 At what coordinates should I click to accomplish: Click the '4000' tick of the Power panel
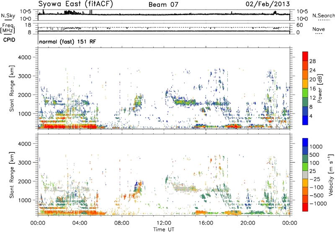(25, 57)
